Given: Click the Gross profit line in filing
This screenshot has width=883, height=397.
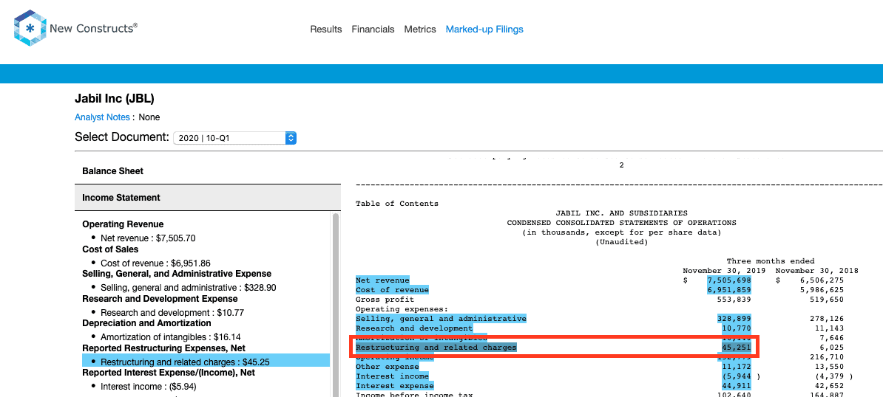Looking at the screenshot, I should tap(385, 300).
